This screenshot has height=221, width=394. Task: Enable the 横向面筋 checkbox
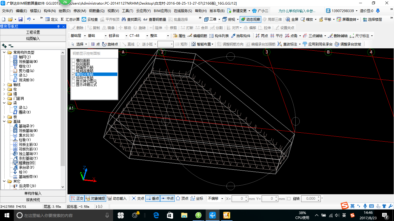pos(74,60)
